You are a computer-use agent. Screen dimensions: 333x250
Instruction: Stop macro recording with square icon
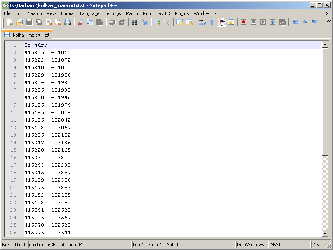[253, 22]
